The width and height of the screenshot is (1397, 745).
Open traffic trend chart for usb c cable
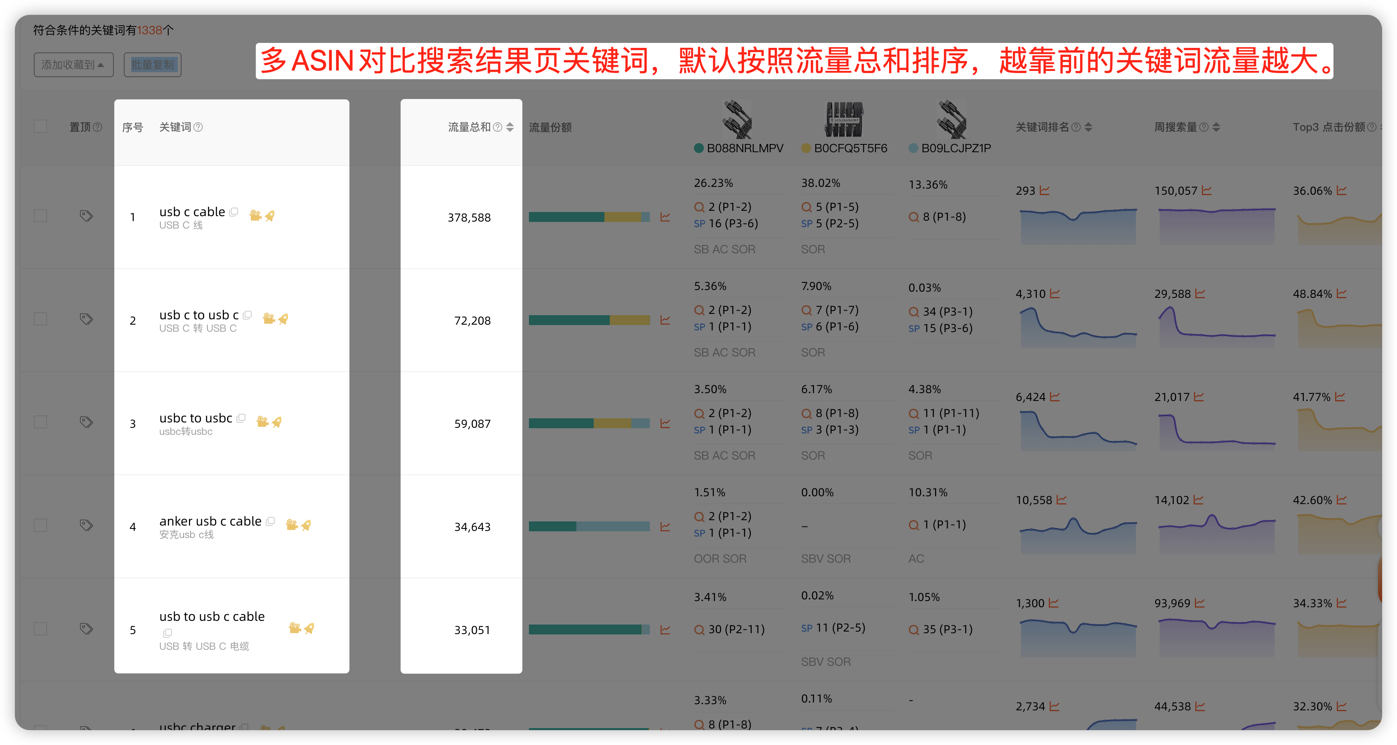(665, 217)
